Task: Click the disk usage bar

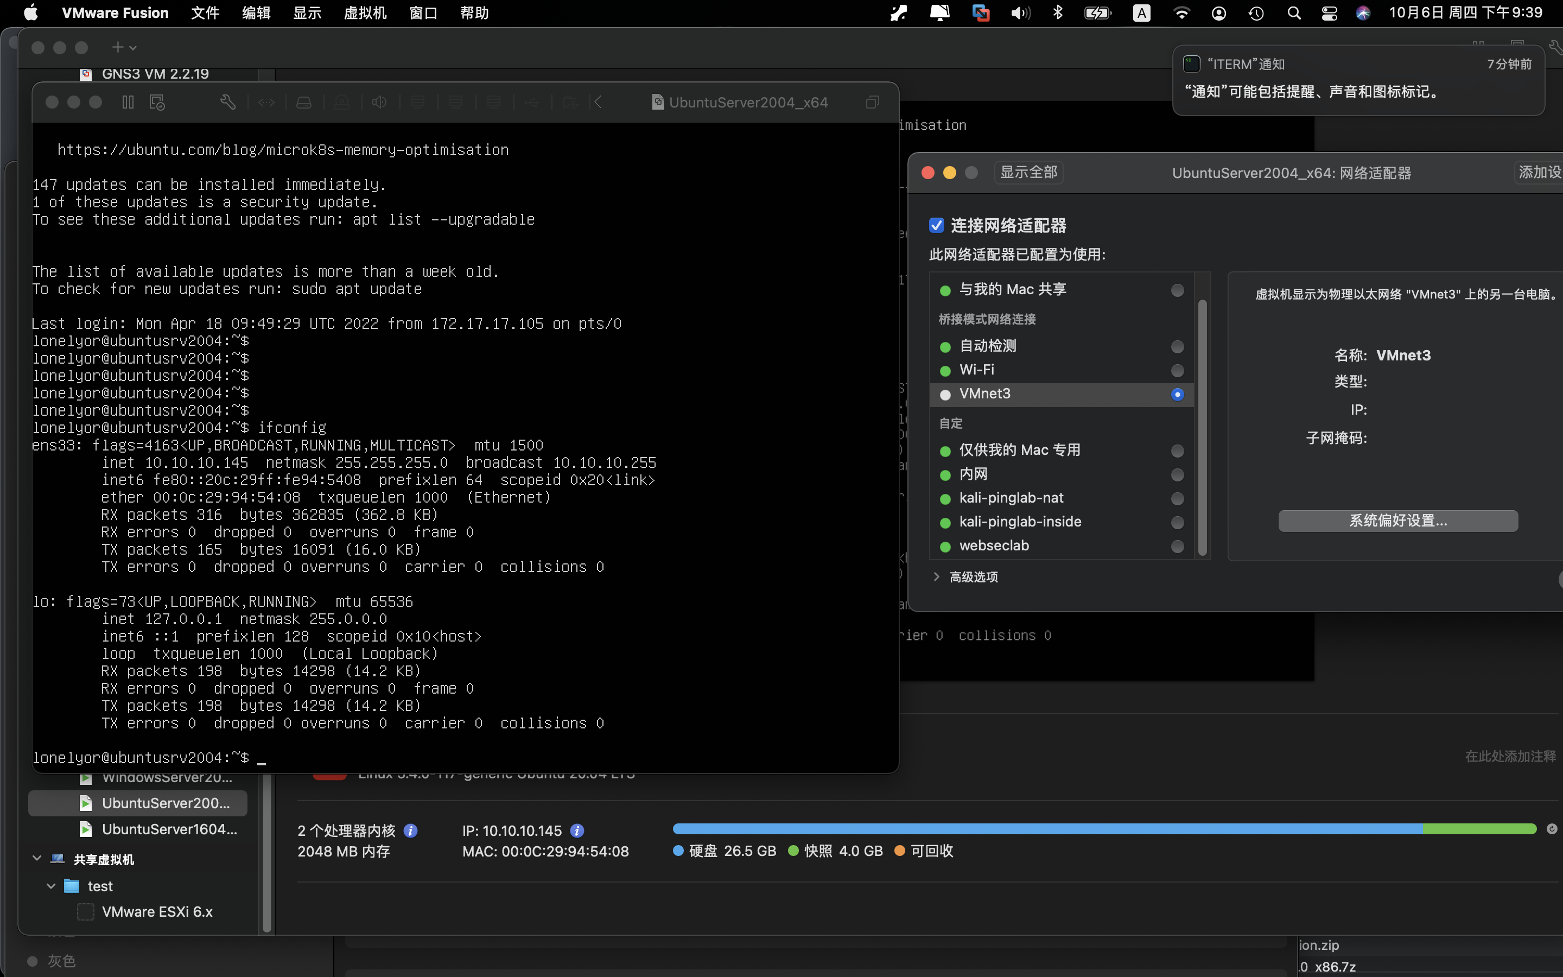Action: click(1104, 828)
